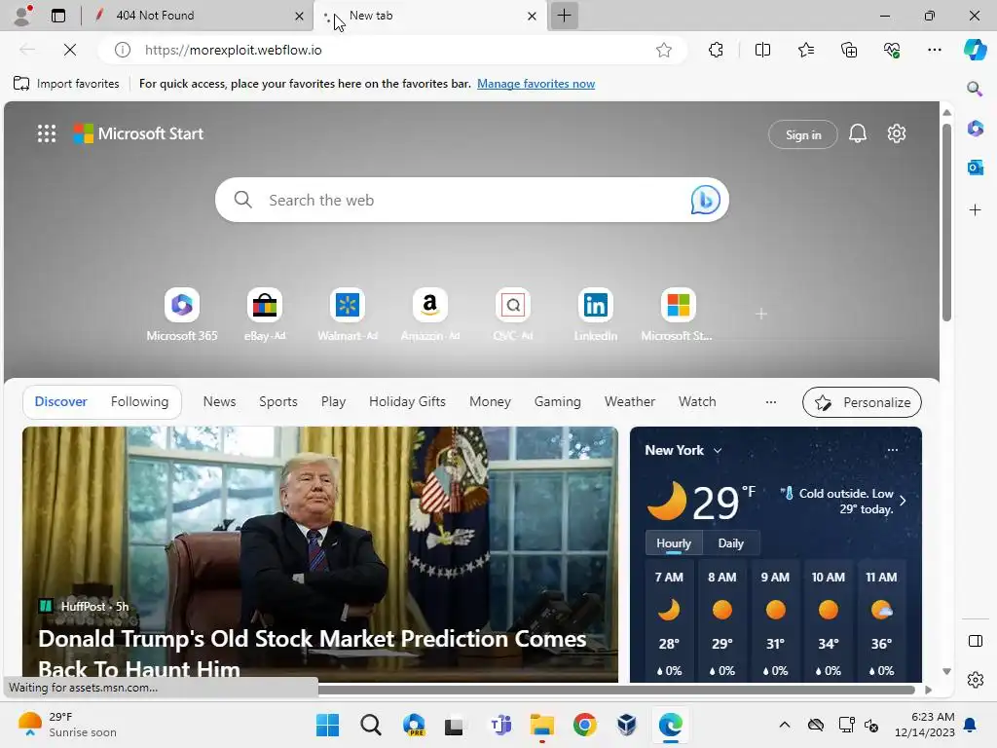
Task: Click the Personalize button
Action: (x=862, y=402)
